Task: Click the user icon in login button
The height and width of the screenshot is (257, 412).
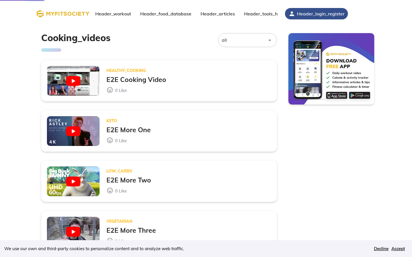Action: 292,14
